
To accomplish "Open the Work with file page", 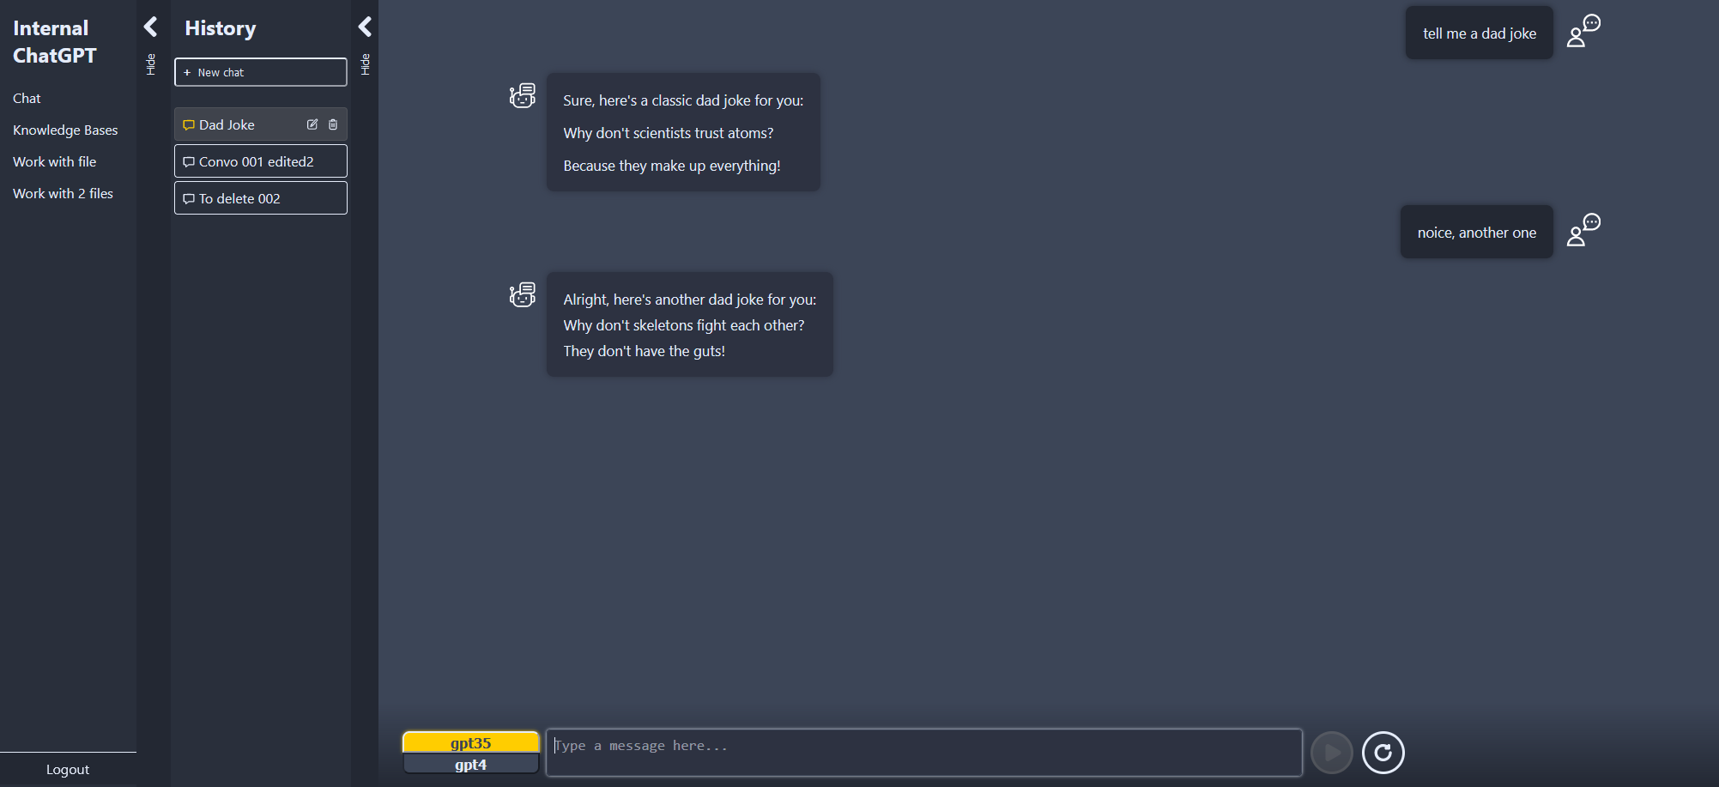I will pos(54,161).
